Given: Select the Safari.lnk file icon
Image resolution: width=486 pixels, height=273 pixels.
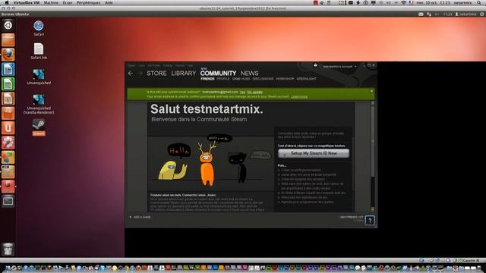Looking at the screenshot, I should 39,51.
